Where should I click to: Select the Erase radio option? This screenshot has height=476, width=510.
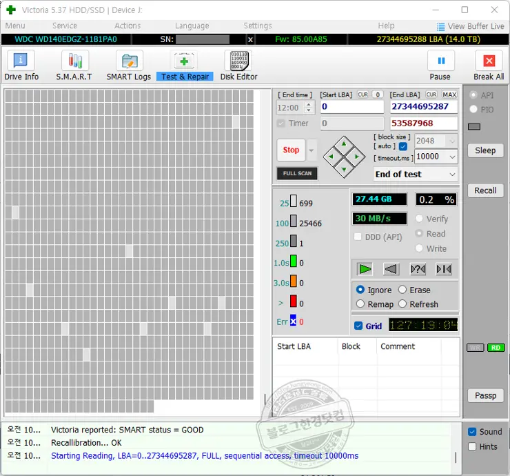point(403,290)
